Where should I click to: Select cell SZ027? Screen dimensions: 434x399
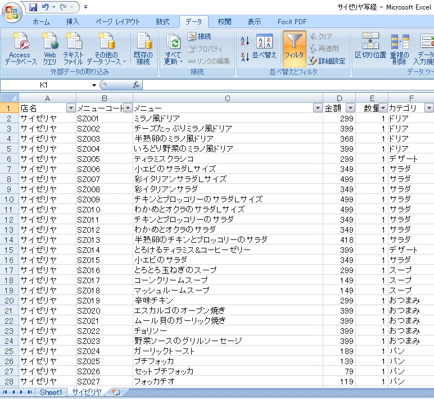pos(105,381)
